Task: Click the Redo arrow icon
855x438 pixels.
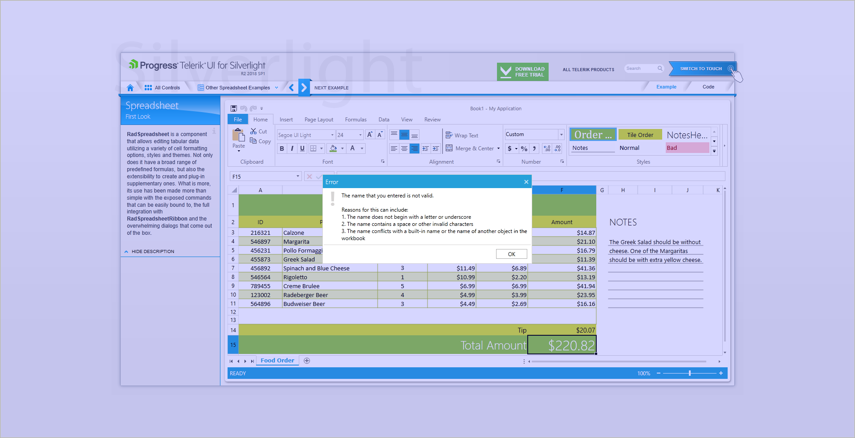Action: 253,108
